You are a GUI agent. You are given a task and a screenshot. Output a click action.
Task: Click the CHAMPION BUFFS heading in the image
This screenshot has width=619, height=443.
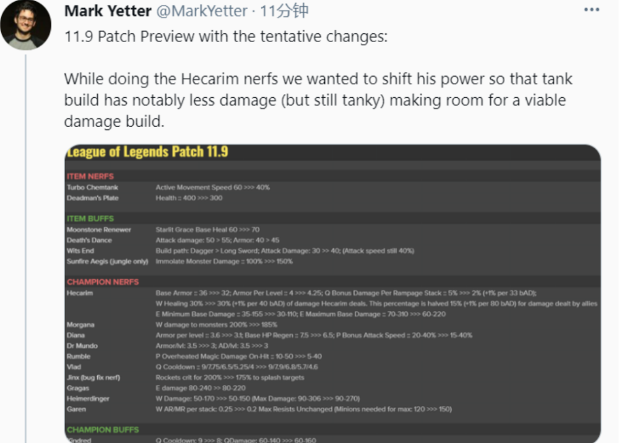click(x=103, y=429)
